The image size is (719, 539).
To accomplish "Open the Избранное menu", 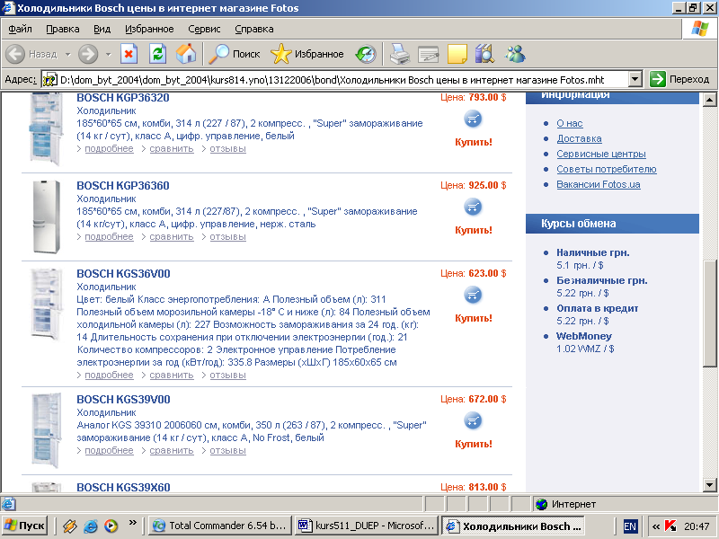I will pyautogui.click(x=149, y=29).
